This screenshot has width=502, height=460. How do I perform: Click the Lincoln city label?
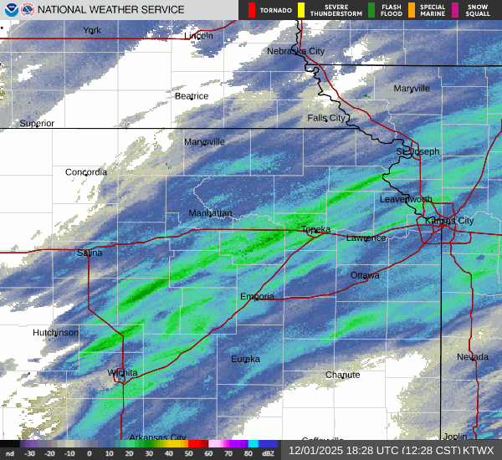coord(198,36)
